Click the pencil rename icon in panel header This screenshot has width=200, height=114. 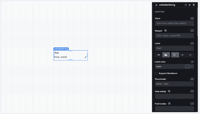190,5
